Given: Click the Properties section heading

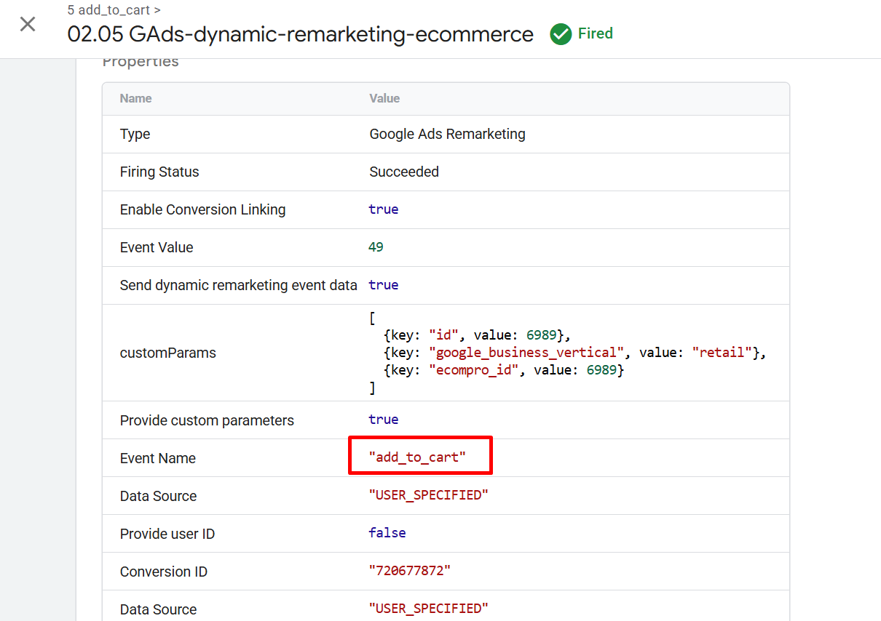Looking at the screenshot, I should point(141,61).
